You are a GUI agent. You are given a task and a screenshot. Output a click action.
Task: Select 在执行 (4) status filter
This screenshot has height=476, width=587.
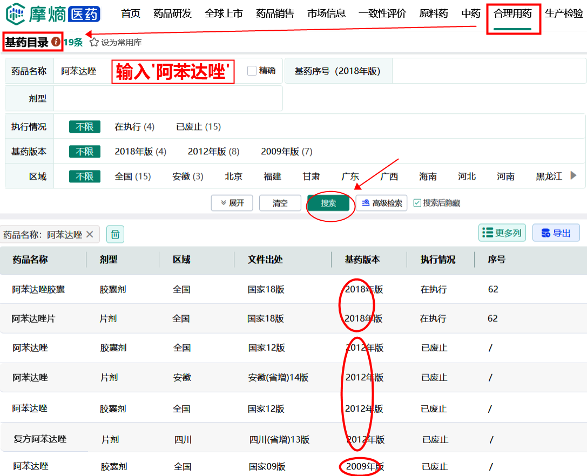[134, 127]
